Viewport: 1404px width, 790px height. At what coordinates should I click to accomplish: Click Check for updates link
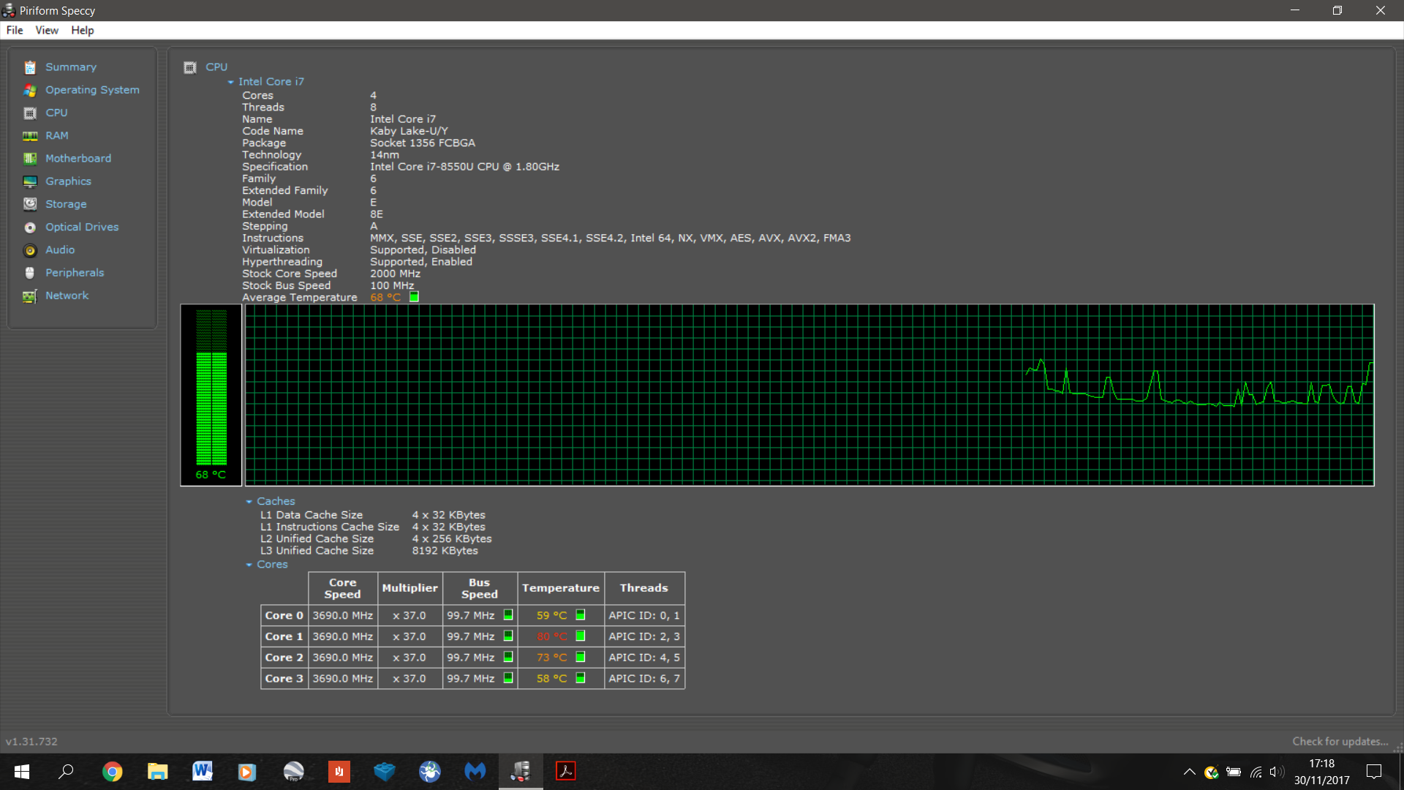1340,742
